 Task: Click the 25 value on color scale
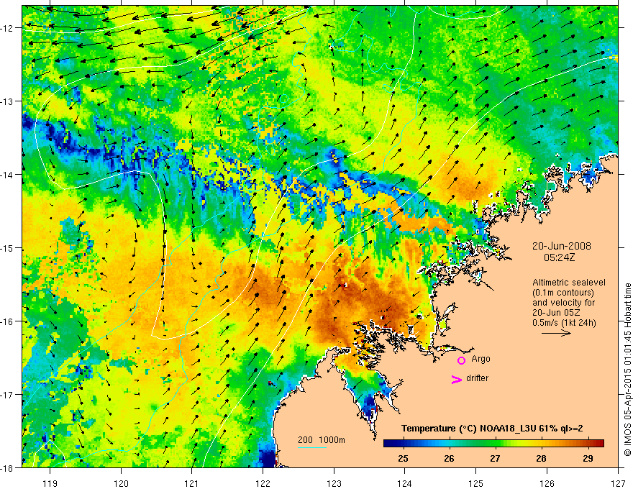click(x=403, y=458)
